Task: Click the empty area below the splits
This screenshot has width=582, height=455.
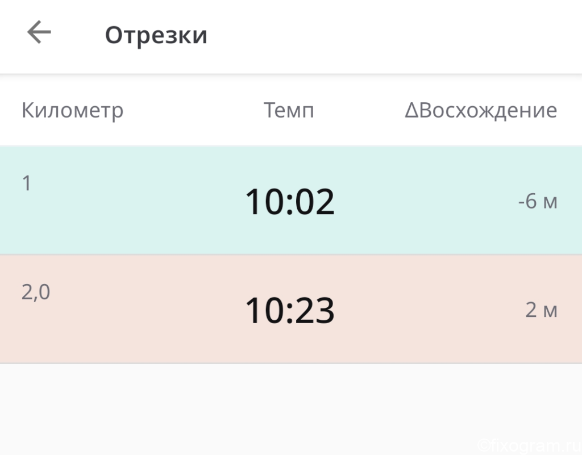Action: tap(291, 410)
